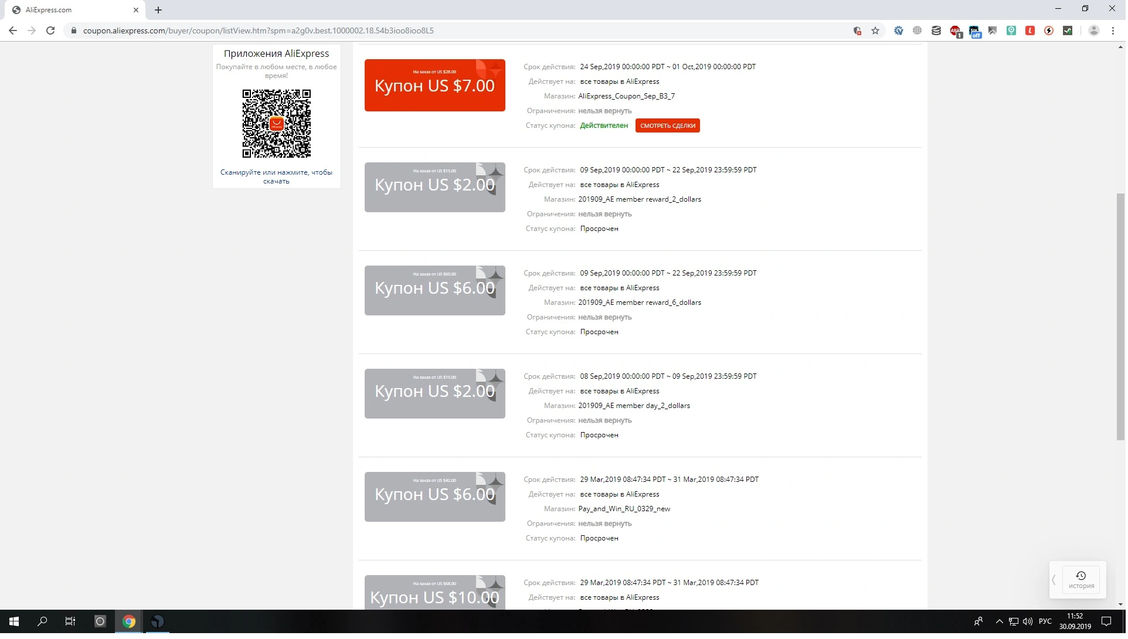This screenshot has height=639, width=1128.
Task: Bookmark this page with the star icon
Action: [875, 30]
